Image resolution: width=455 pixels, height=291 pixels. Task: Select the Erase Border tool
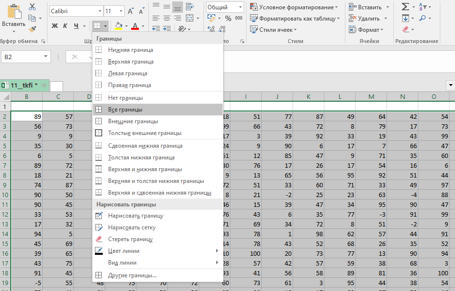point(130,239)
